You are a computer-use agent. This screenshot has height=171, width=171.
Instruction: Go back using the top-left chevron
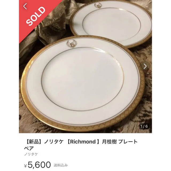[x=25, y=6]
